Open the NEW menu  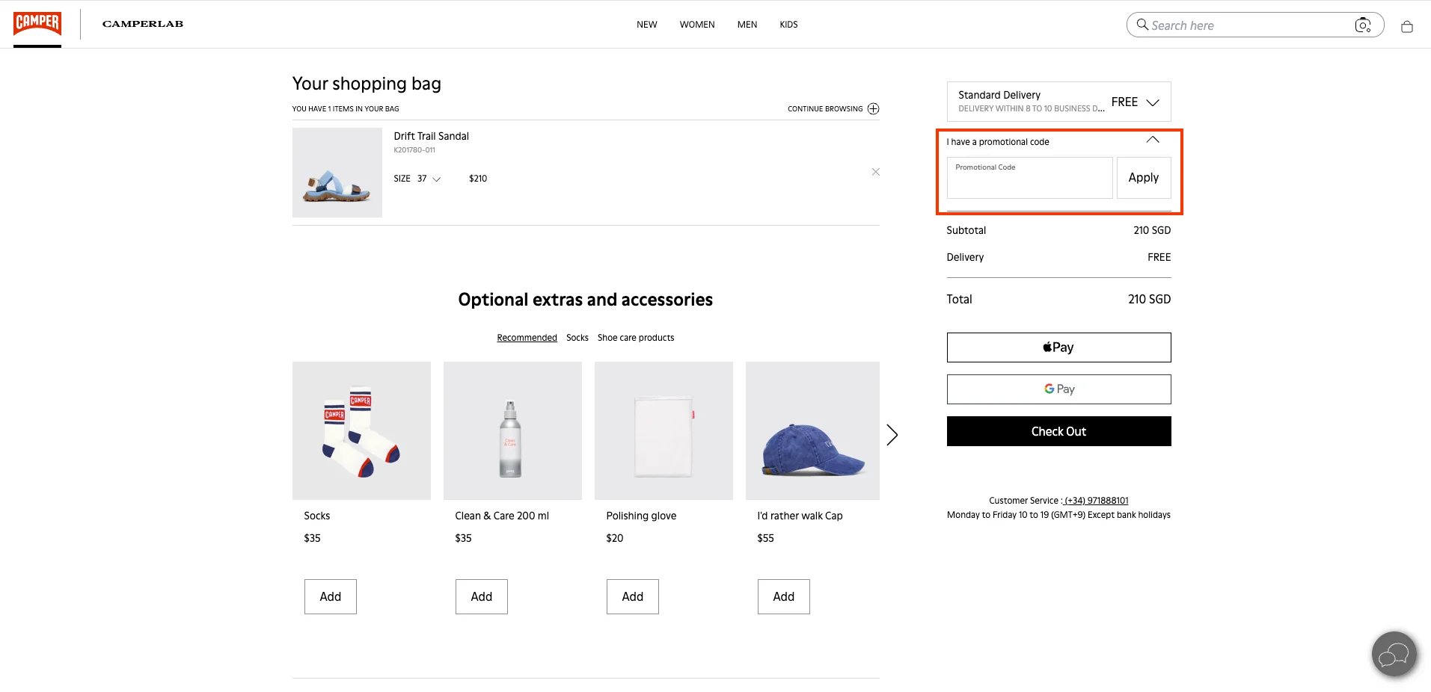(647, 25)
